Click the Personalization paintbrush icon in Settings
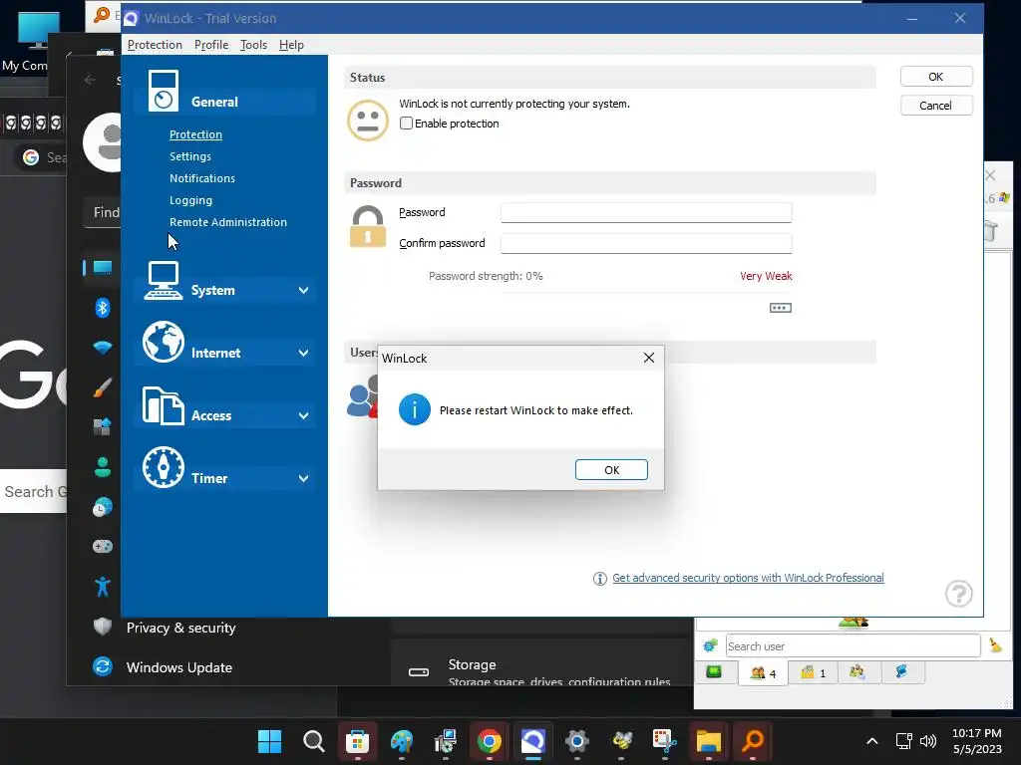The image size is (1021, 765). point(103,387)
